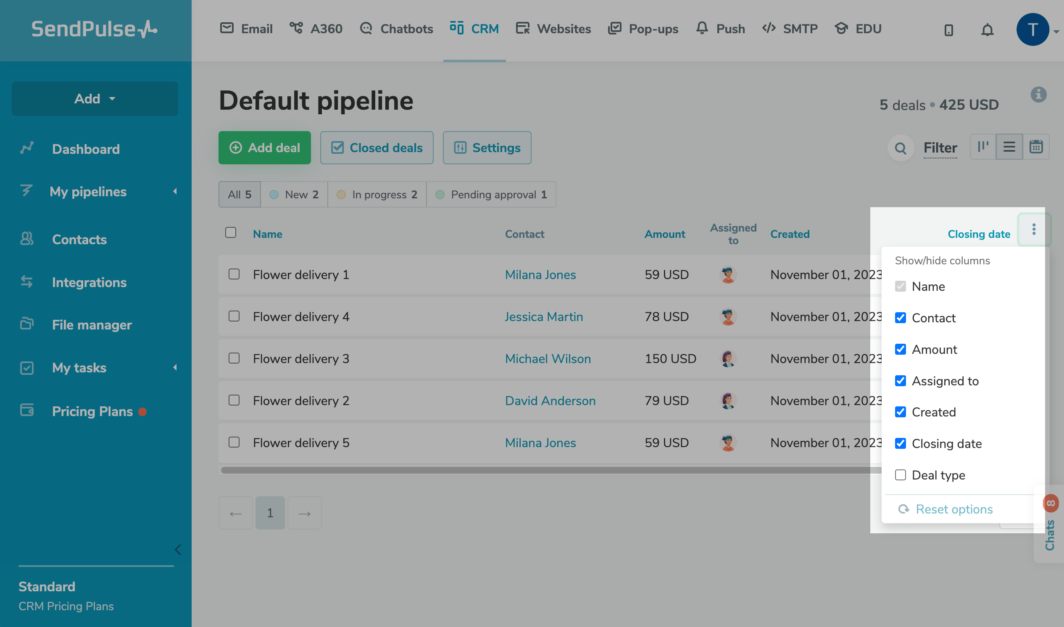Sort by the Closing date column header
The height and width of the screenshot is (627, 1064).
[979, 234]
